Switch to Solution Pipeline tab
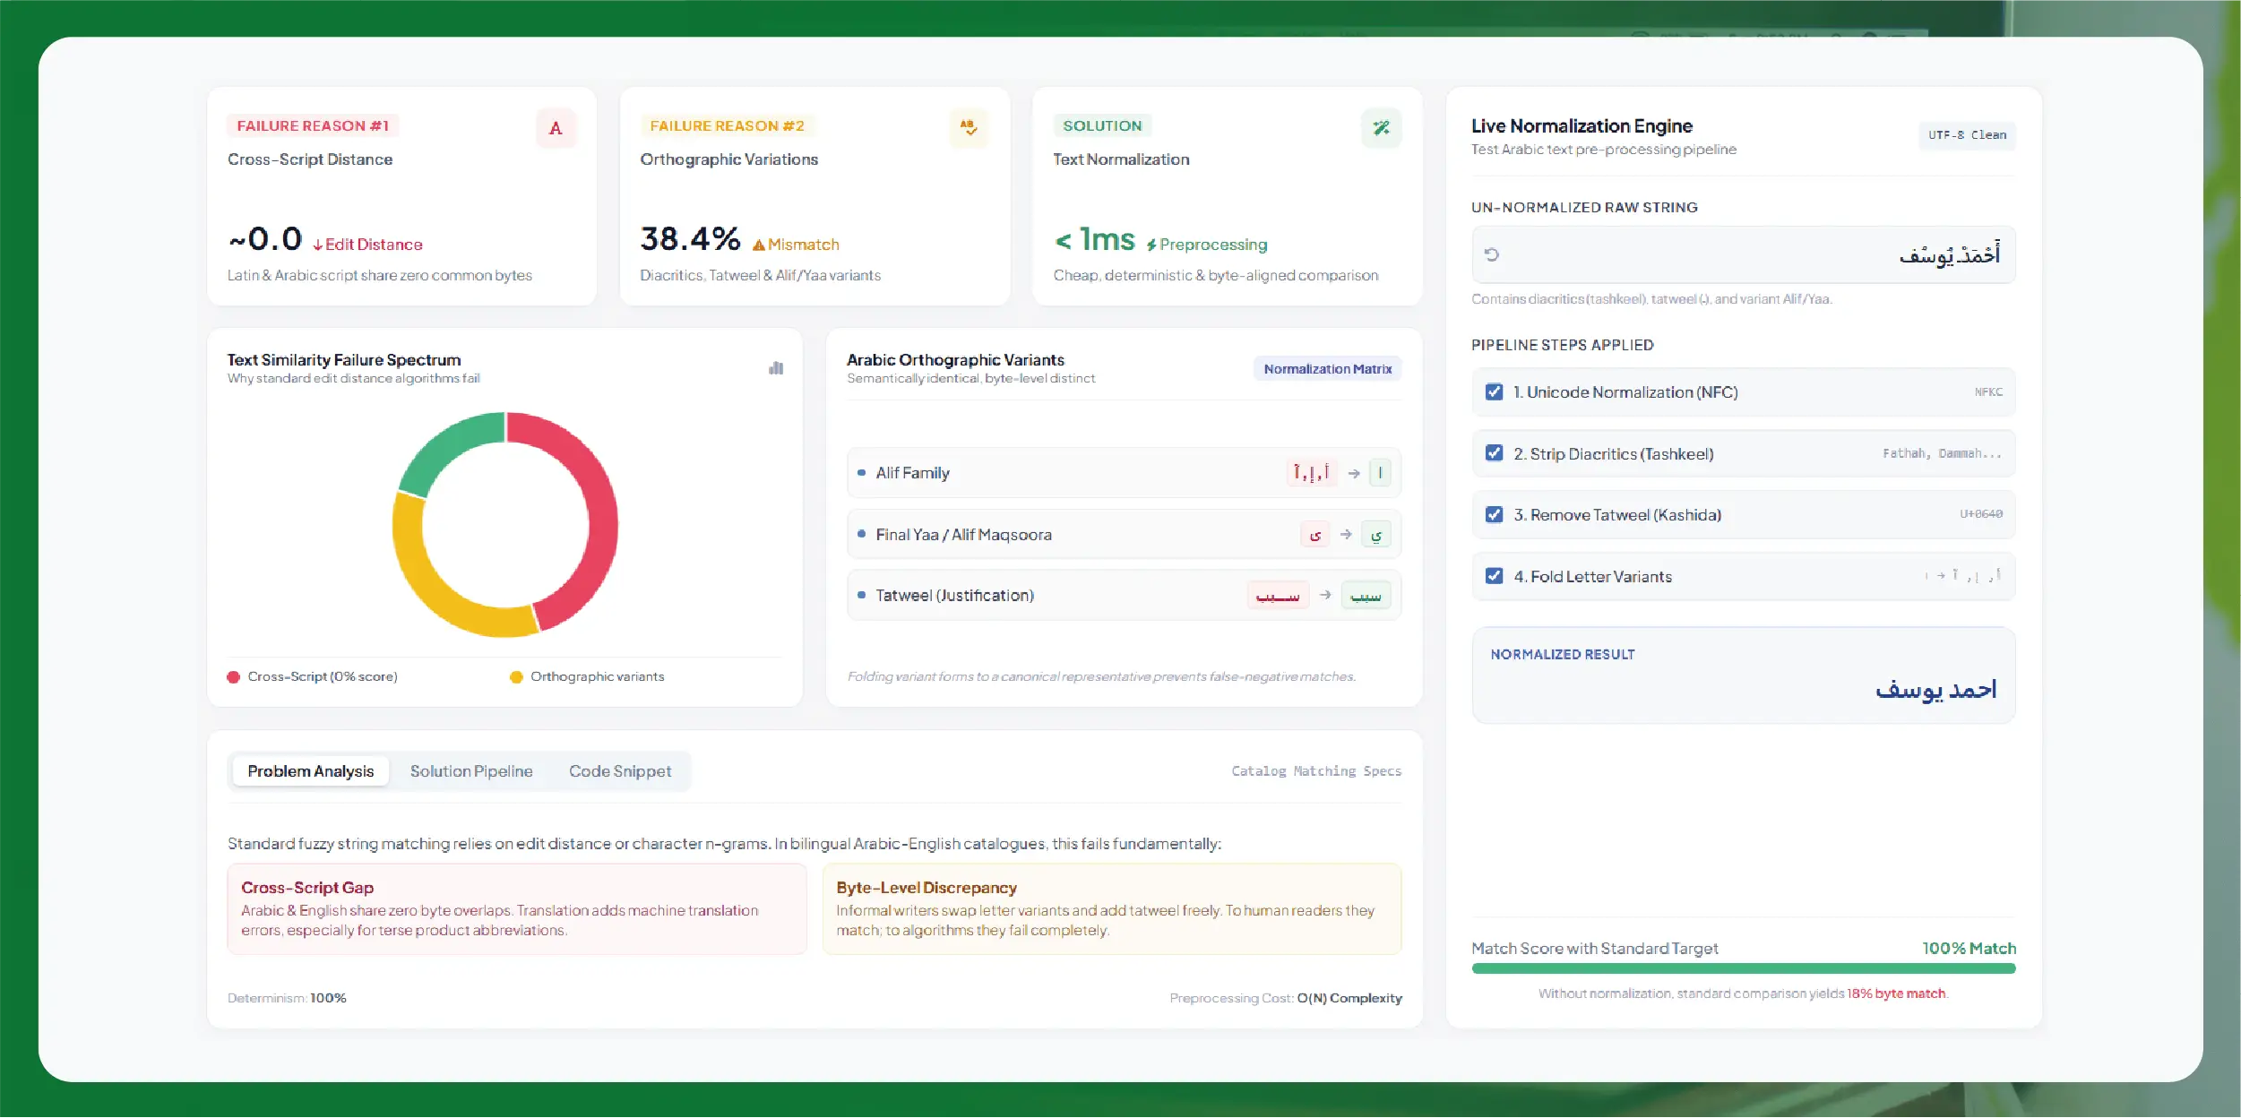 pos(471,771)
